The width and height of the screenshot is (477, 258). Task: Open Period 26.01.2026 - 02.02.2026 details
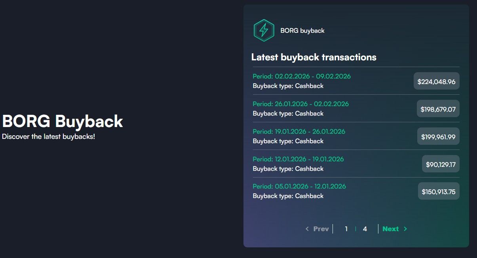tap(301, 104)
